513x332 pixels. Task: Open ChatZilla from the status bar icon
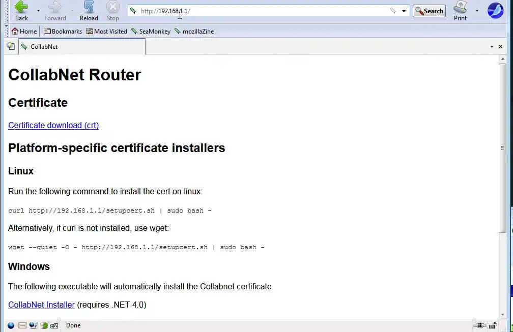54,325
